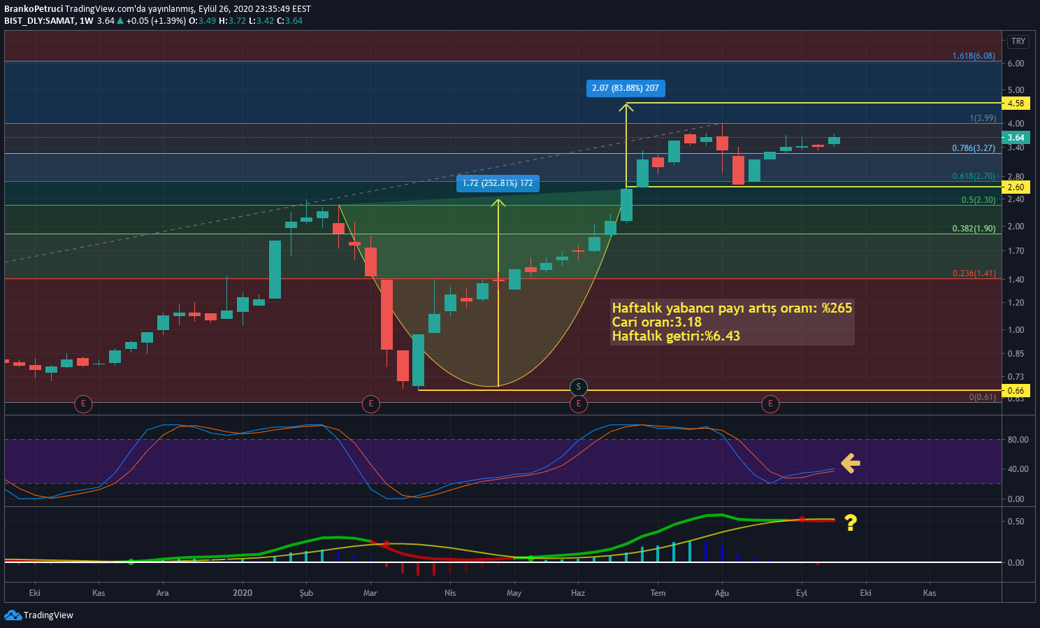Open the BrankoPetruci author profile
Viewport: 1040px width, 628px height.
34,9
